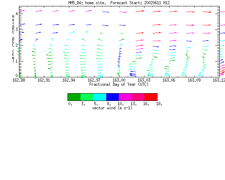Click the 162.94 time axis label
This screenshot has height=180, width=225.
click(x=69, y=80)
